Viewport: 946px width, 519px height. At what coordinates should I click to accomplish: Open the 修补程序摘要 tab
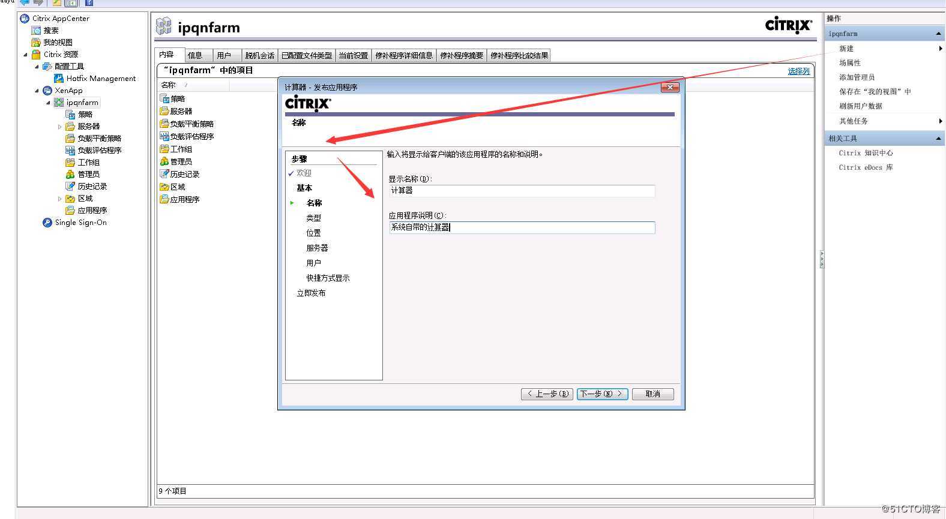pos(461,55)
